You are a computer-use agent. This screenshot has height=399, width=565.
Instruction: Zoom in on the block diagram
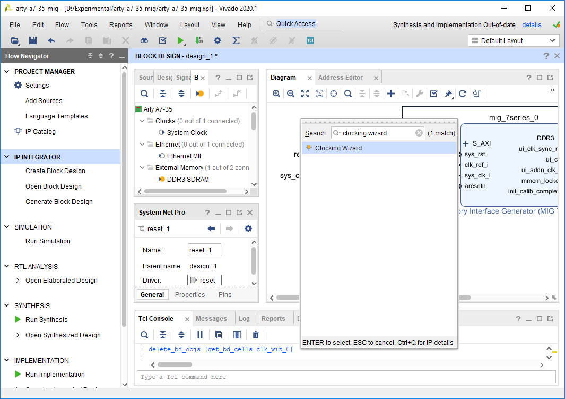[x=276, y=94]
